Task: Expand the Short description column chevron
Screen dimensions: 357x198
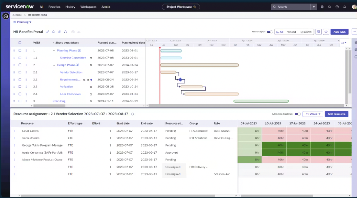Action: click(53, 42)
